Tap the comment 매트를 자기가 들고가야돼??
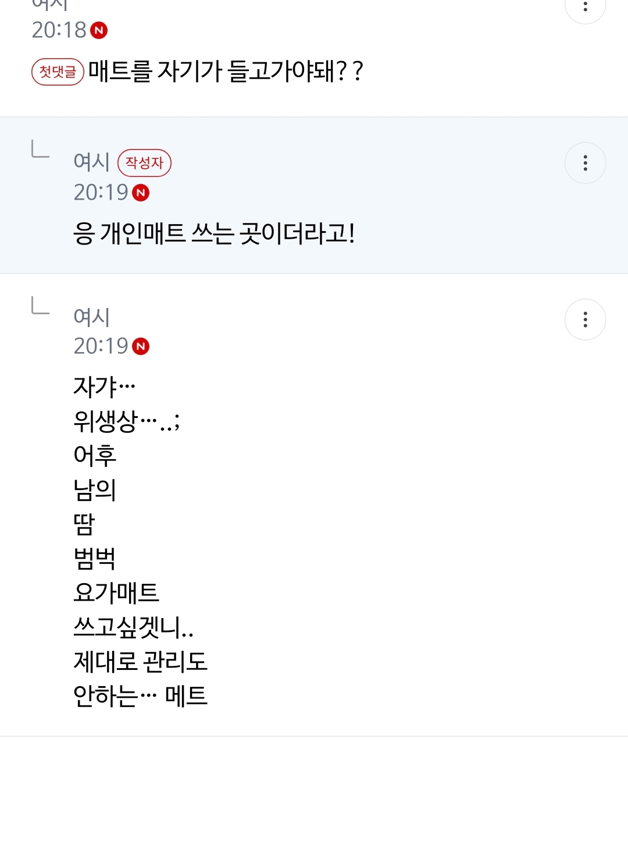 coord(226,72)
